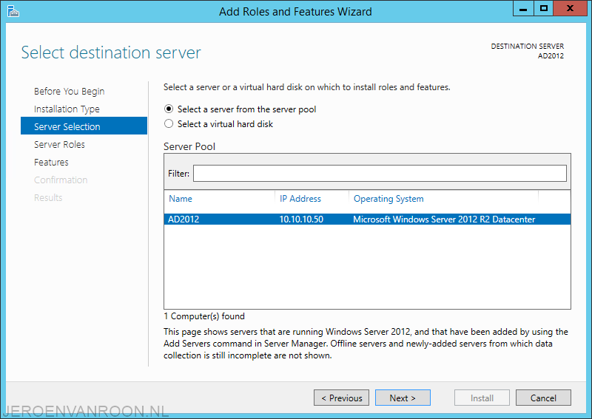The width and height of the screenshot is (592, 419).
Task: Click the empty area of the server list
Action: (x=367, y=266)
